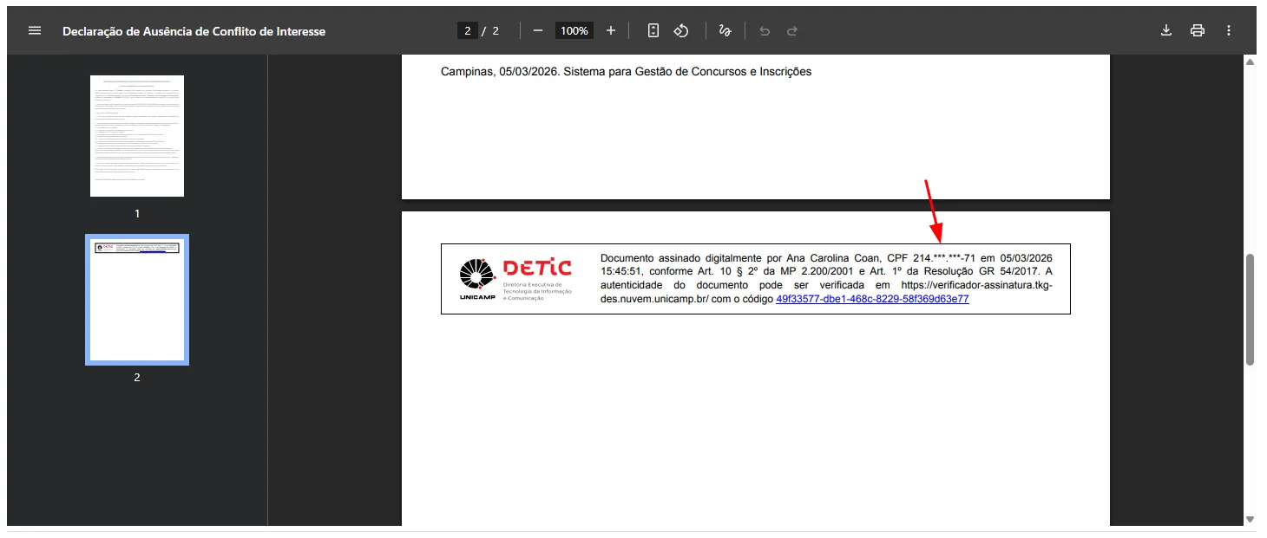Open the more options menu
Screen dimensions: 1267x538
click(x=1229, y=30)
